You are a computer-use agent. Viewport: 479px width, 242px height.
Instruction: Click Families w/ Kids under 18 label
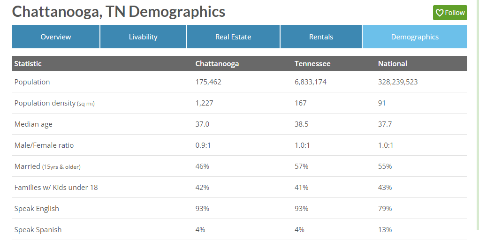coord(56,187)
